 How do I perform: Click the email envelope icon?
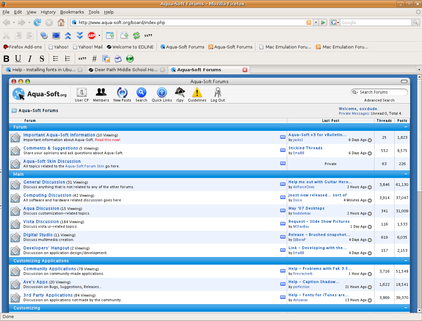pos(118,59)
